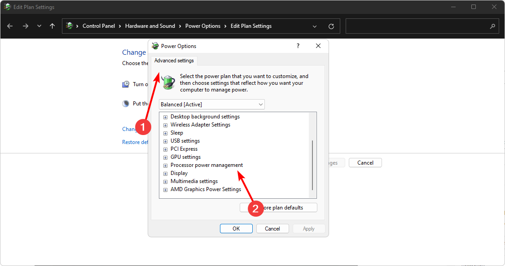Viewport: 505px width, 266px height.
Task: Select the Desktop background settings row
Action: [205, 117]
